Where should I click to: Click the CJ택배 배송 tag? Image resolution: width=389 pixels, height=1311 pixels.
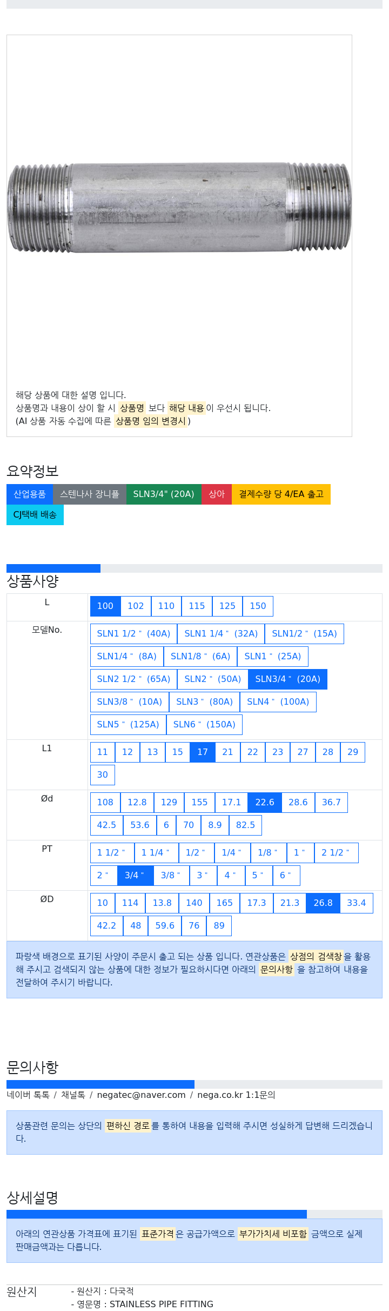(x=35, y=515)
